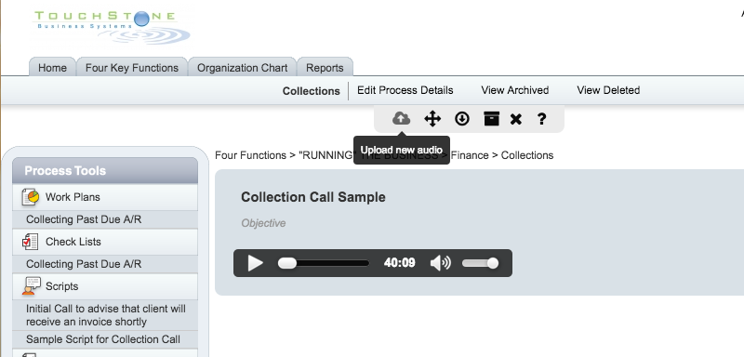Mute audio with the speaker icon
This screenshot has width=744, height=357.
point(440,263)
